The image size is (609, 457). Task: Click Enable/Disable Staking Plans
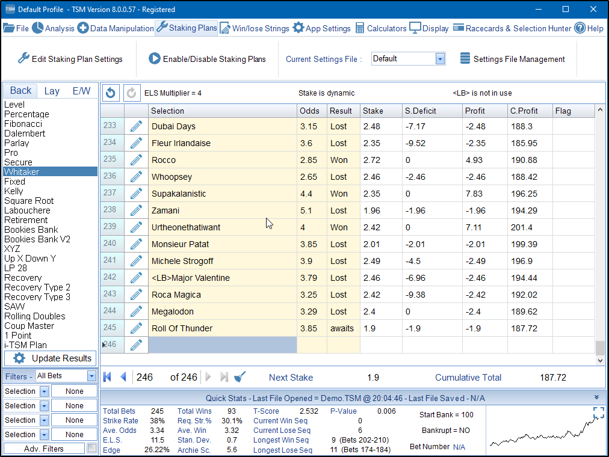pos(206,59)
